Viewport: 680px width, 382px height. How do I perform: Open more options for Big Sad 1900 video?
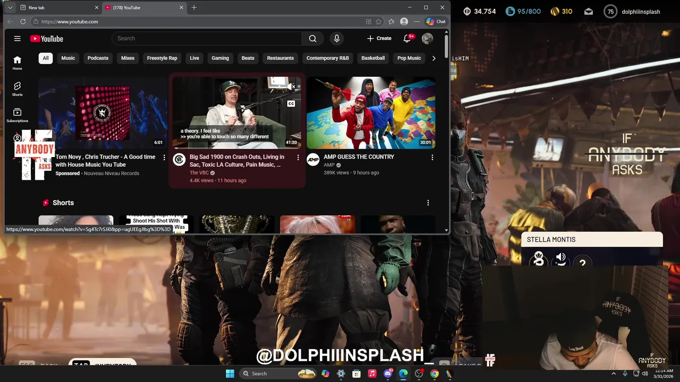pos(298,158)
